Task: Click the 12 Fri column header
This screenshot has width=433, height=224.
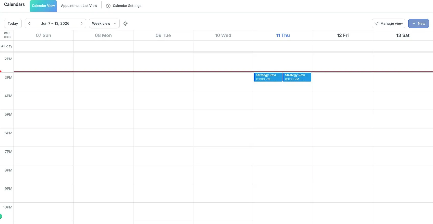Action: [x=343, y=35]
